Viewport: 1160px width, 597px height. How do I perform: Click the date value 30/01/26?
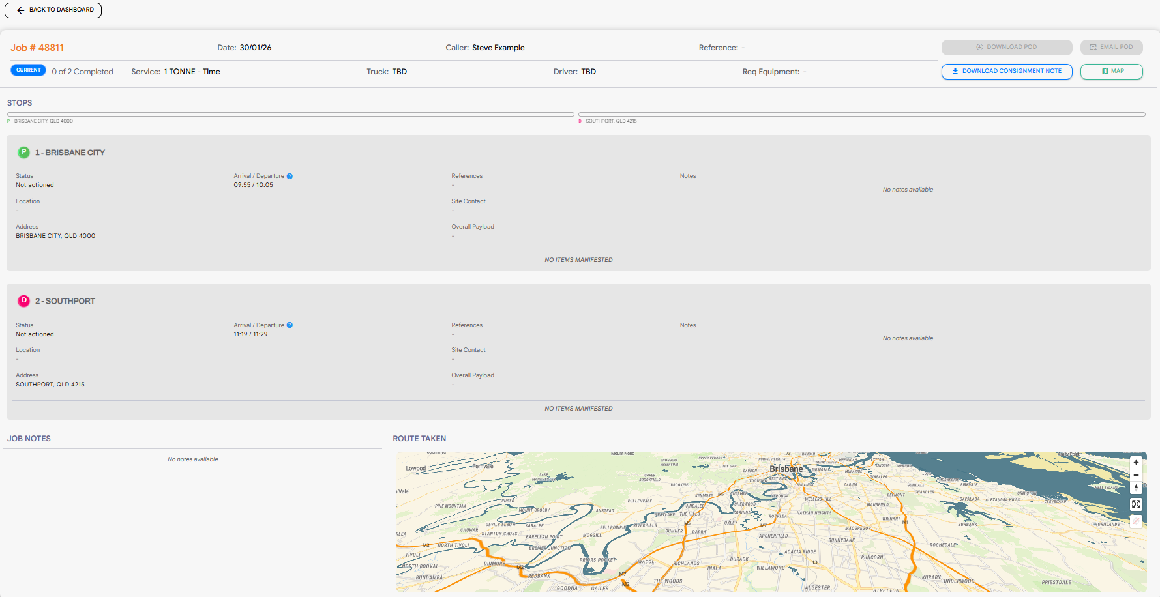tap(256, 48)
